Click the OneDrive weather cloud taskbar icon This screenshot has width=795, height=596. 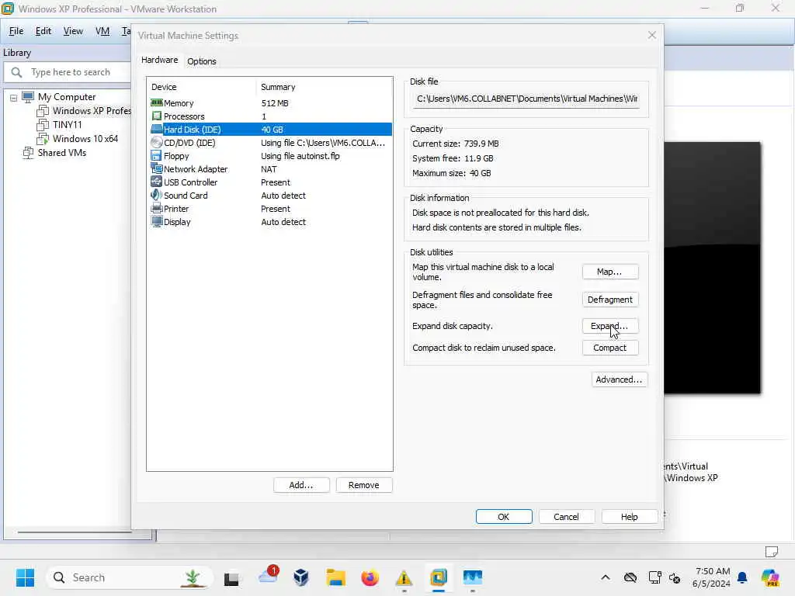coord(268,577)
